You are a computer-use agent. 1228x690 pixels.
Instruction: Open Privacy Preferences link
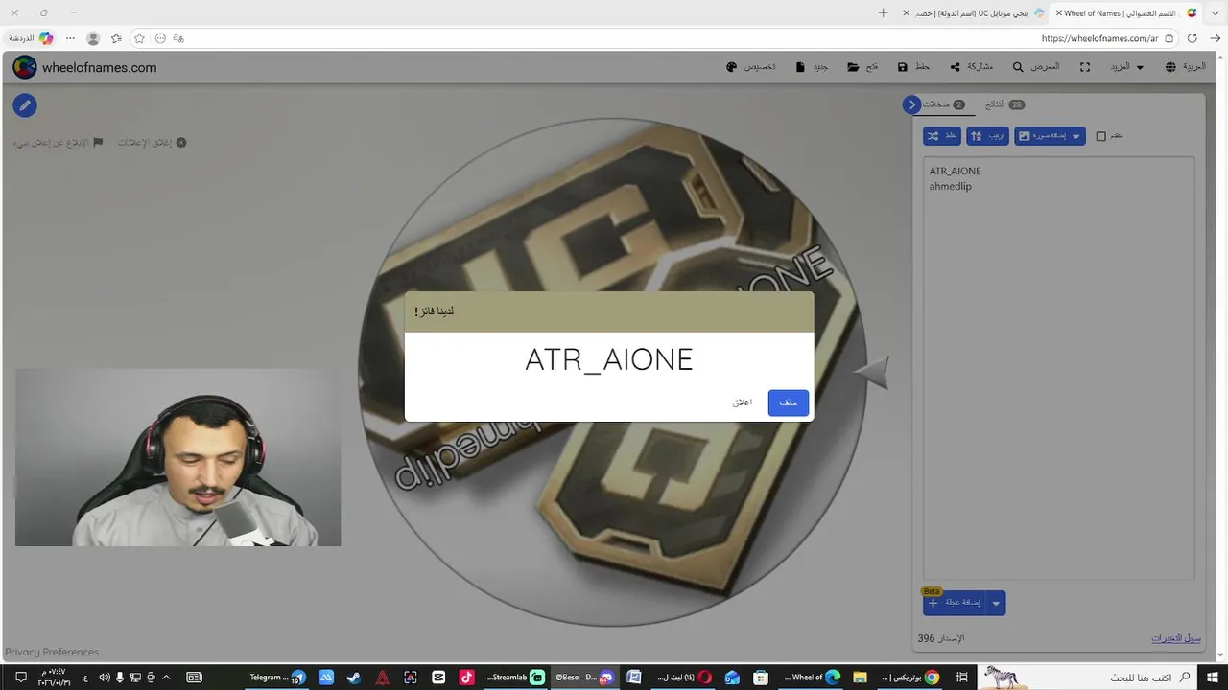[x=52, y=653]
